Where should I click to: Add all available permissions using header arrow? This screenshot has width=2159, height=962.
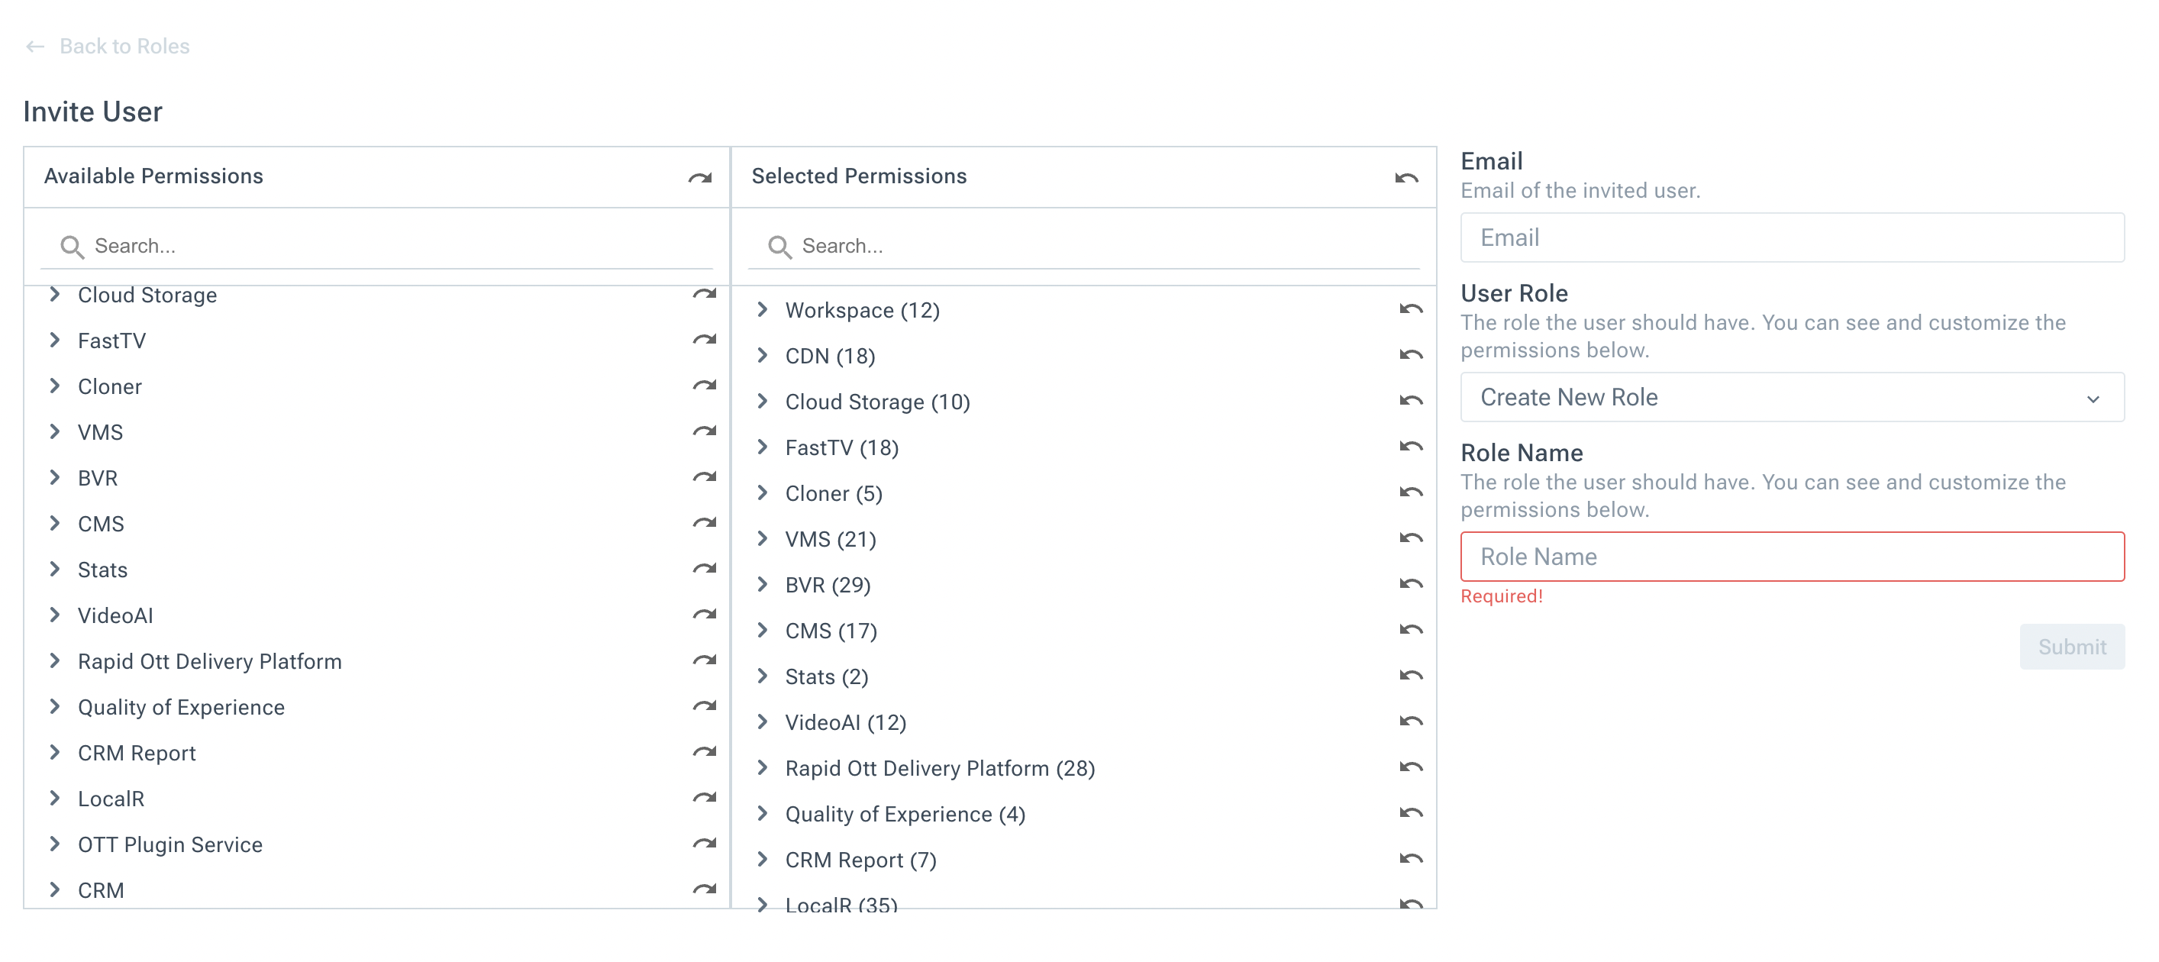click(x=700, y=178)
